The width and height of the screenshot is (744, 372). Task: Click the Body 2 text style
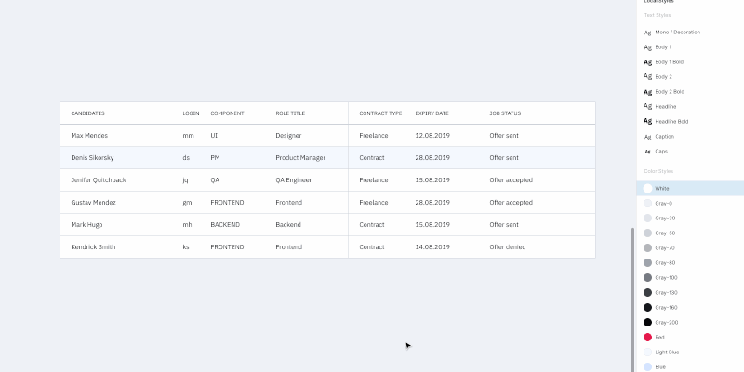pos(663,76)
